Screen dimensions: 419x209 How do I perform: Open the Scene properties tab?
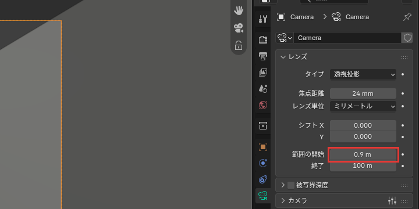pyautogui.click(x=263, y=88)
